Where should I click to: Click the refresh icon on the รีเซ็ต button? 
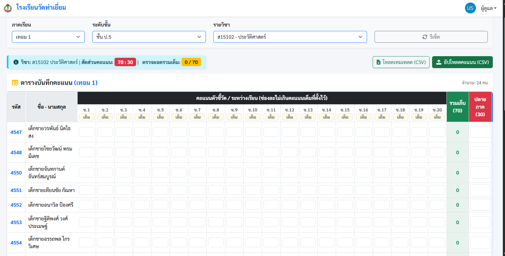[425, 37]
